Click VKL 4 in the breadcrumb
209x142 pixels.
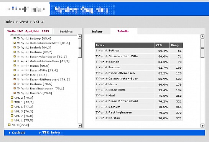pos(38,22)
